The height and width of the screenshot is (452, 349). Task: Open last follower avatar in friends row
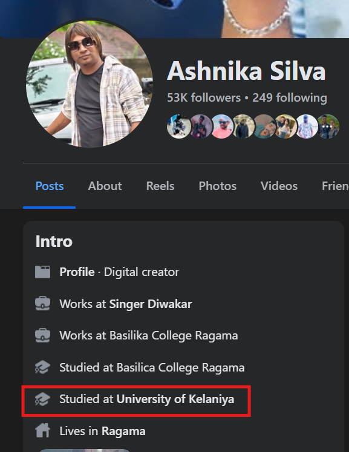[328, 126]
